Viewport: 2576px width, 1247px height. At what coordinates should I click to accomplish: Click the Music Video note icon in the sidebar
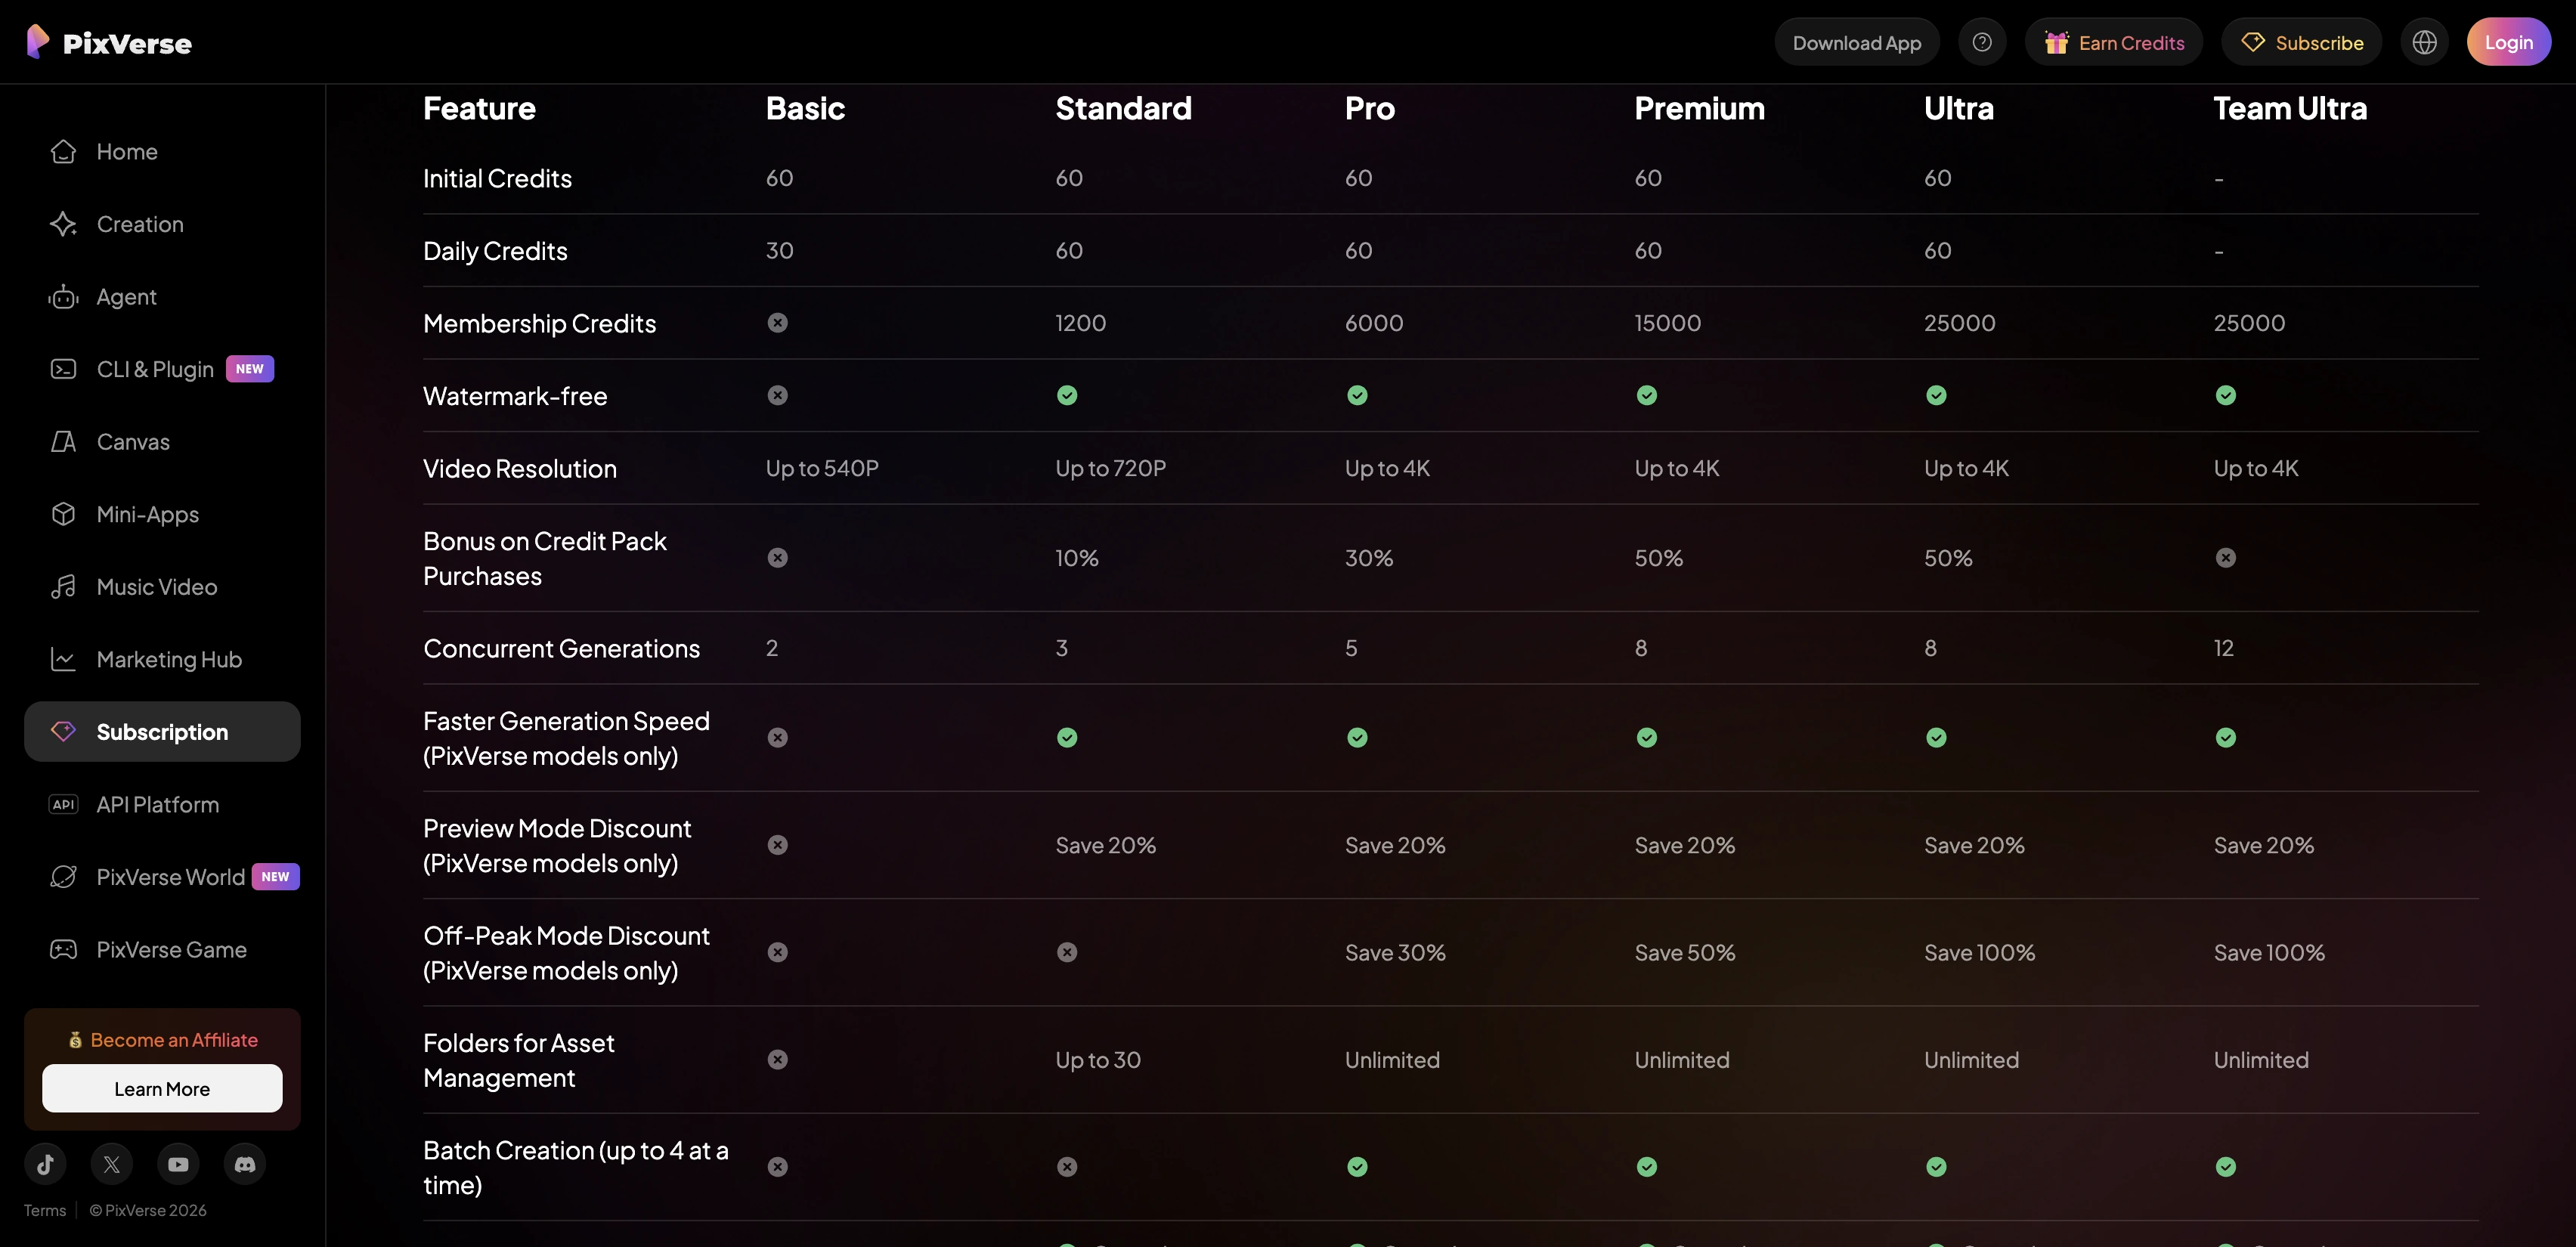coord(63,587)
